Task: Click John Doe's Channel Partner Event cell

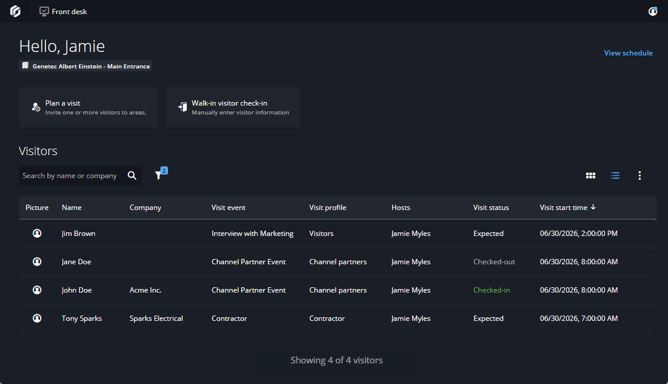Action: (x=248, y=290)
